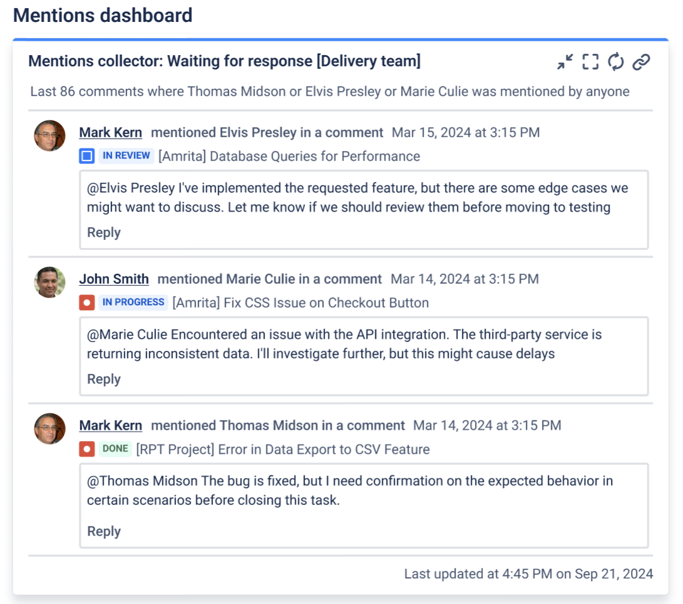Open the John Smith profile link
This screenshot has height=604, width=683.
[x=114, y=279]
